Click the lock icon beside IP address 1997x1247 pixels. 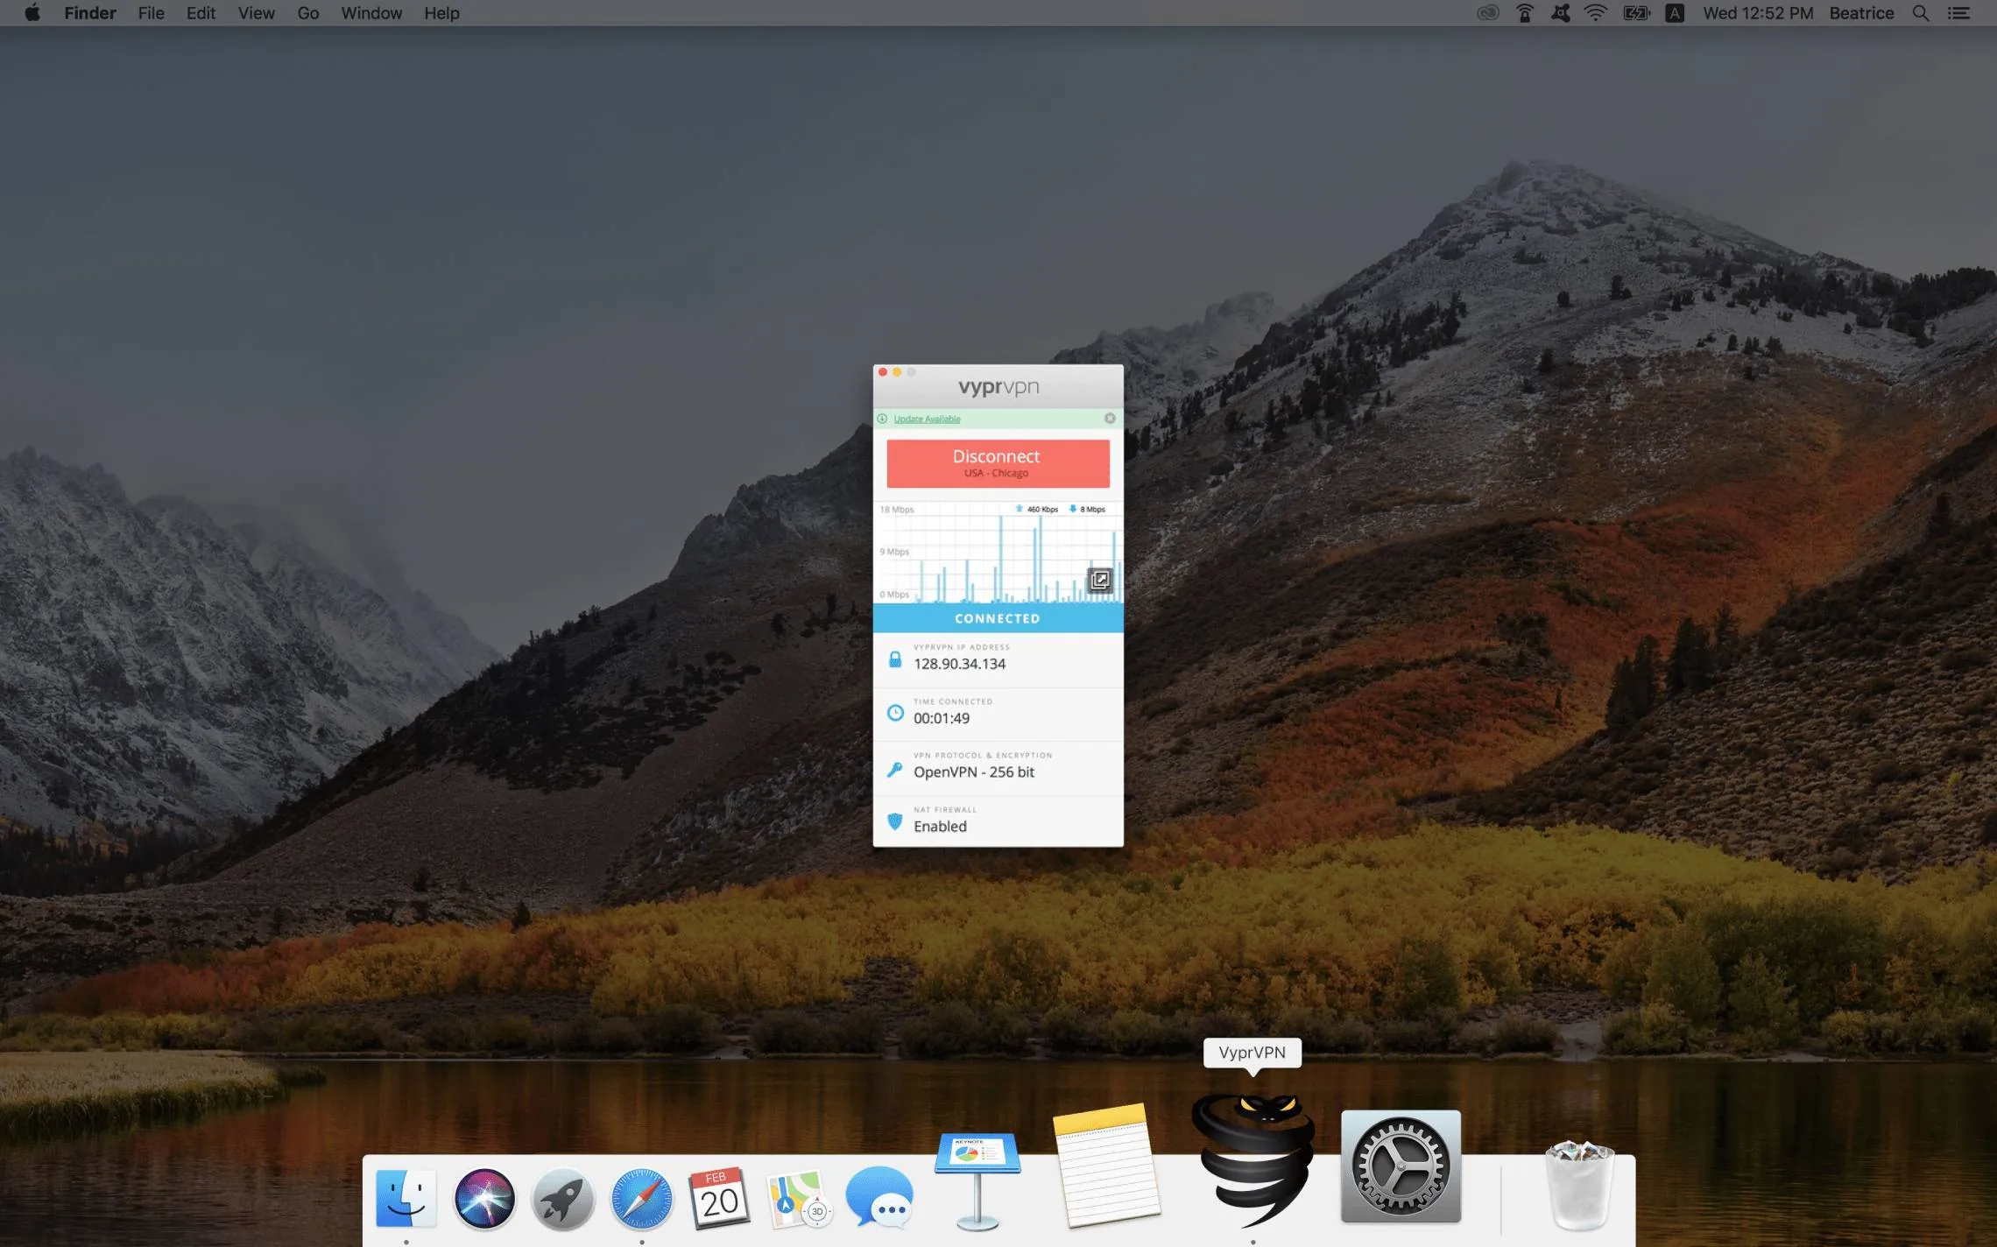(x=895, y=659)
